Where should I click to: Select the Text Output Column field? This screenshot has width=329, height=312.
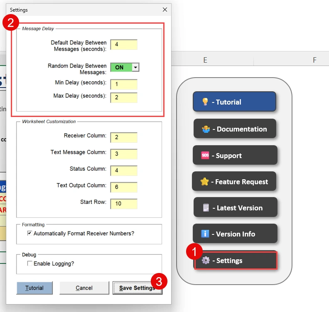tap(124, 187)
